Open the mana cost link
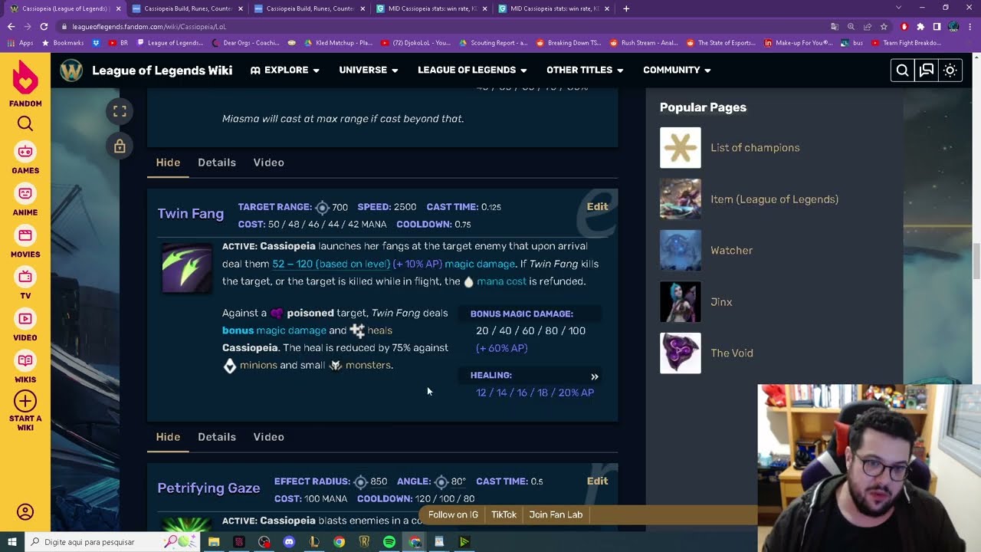 click(x=501, y=281)
